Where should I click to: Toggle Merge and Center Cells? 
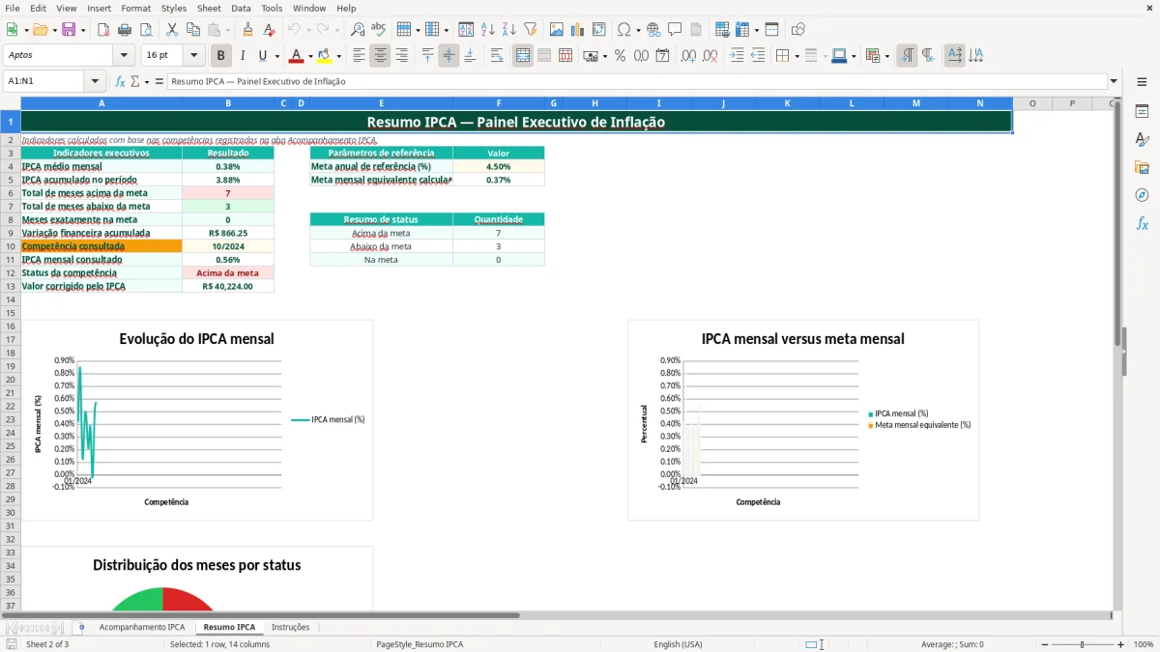click(523, 56)
